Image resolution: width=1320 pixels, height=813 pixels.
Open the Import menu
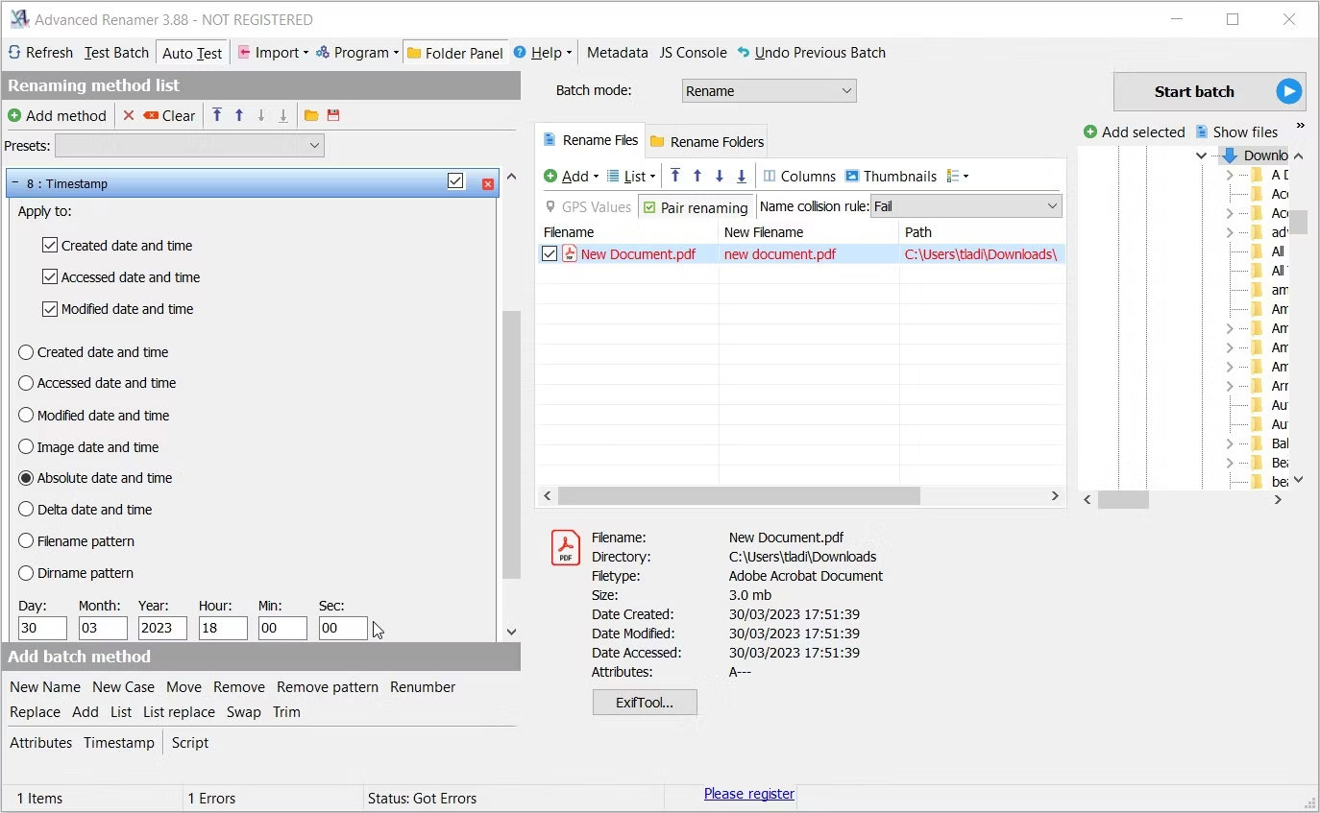[x=273, y=53]
